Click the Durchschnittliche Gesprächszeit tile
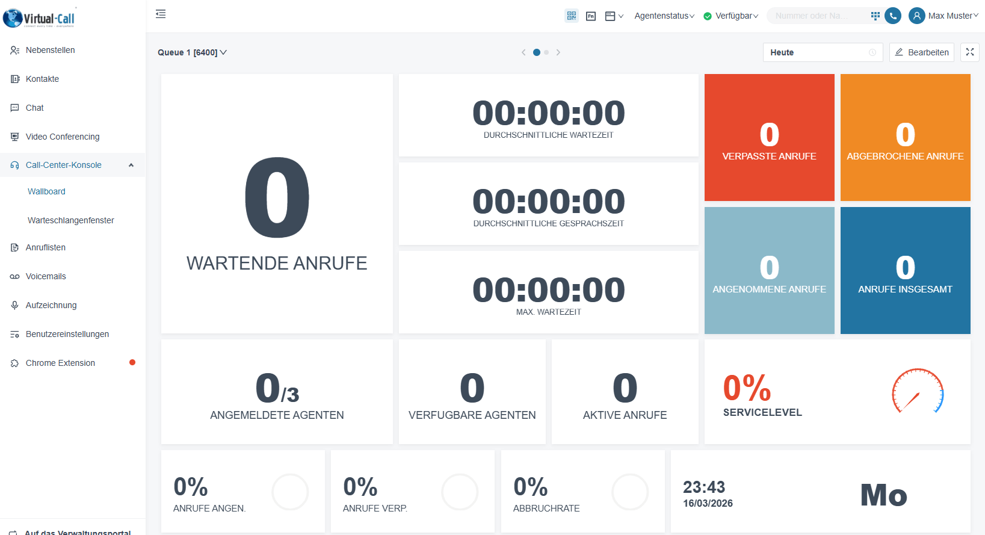 pos(548,203)
